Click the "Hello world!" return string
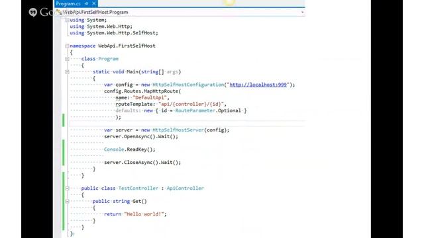The width and height of the screenshot is (424, 238). coord(144,214)
